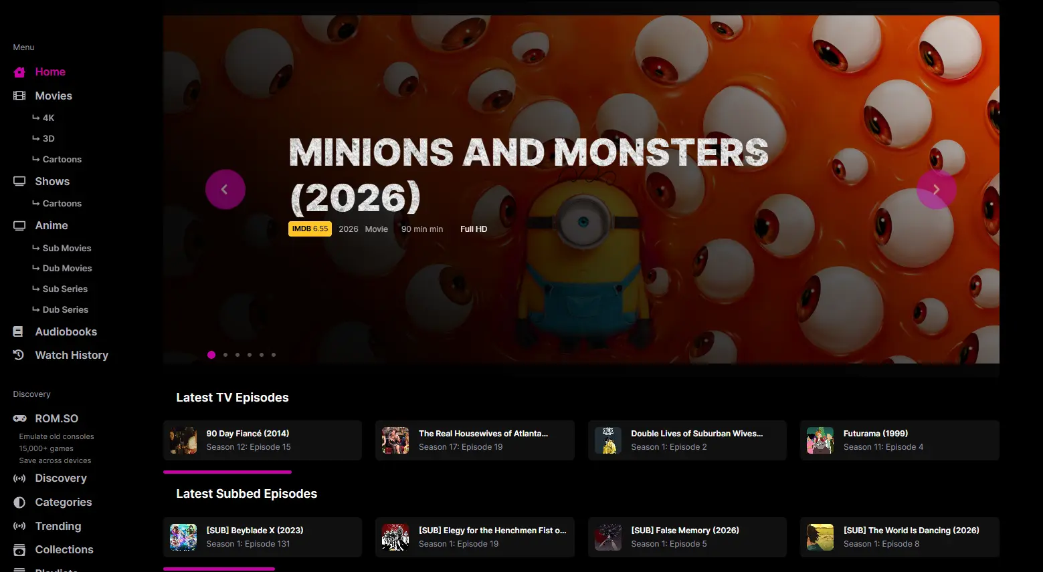1043x572 pixels.
Task: Open the Audiobooks section
Action: tap(66, 332)
